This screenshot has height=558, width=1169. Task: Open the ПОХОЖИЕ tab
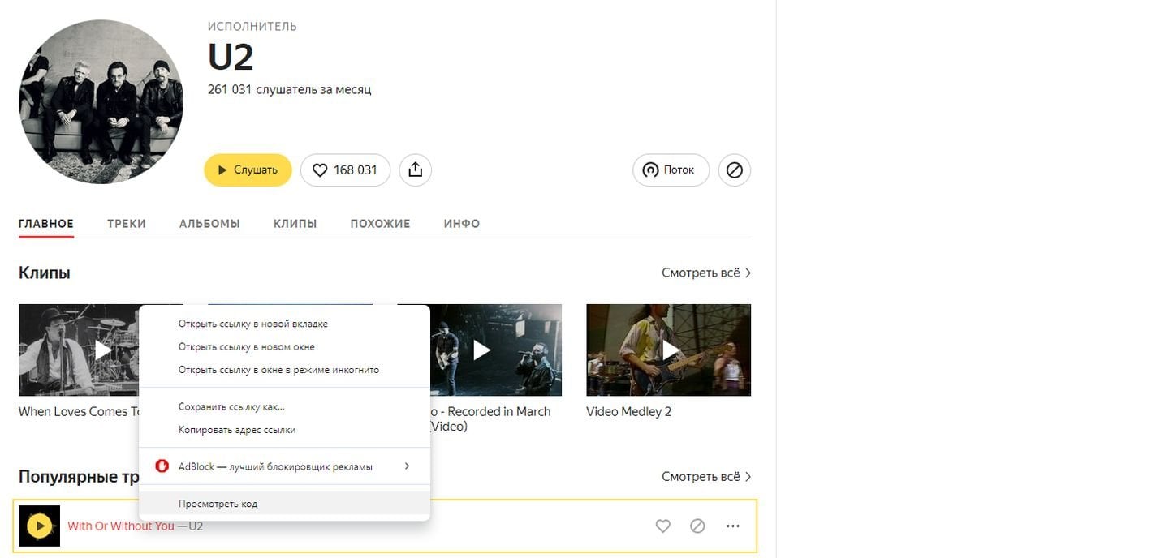pyautogui.click(x=381, y=224)
